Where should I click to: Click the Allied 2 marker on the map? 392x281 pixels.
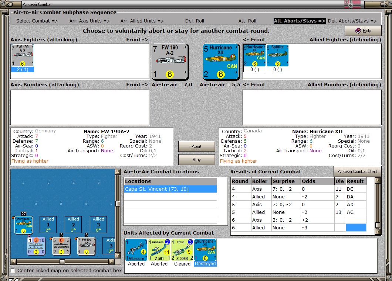click(x=73, y=225)
